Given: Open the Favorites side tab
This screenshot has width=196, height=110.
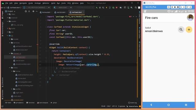Looking at the screenshot, I should (x=2, y=94).
